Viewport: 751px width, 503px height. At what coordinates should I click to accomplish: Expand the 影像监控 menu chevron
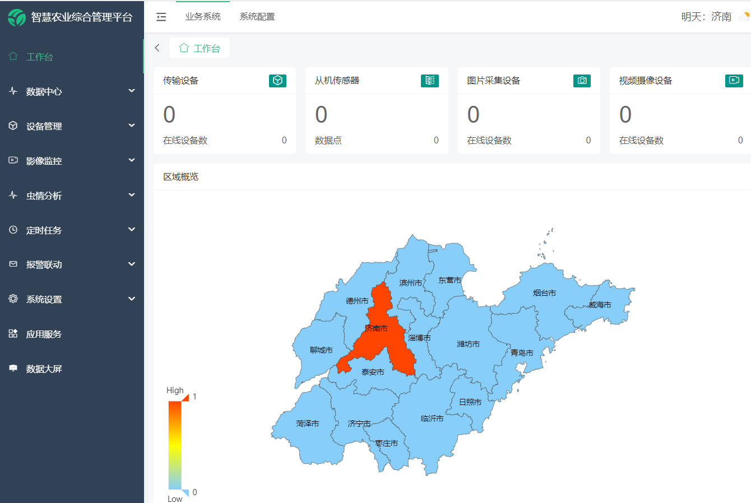point(132,160)
